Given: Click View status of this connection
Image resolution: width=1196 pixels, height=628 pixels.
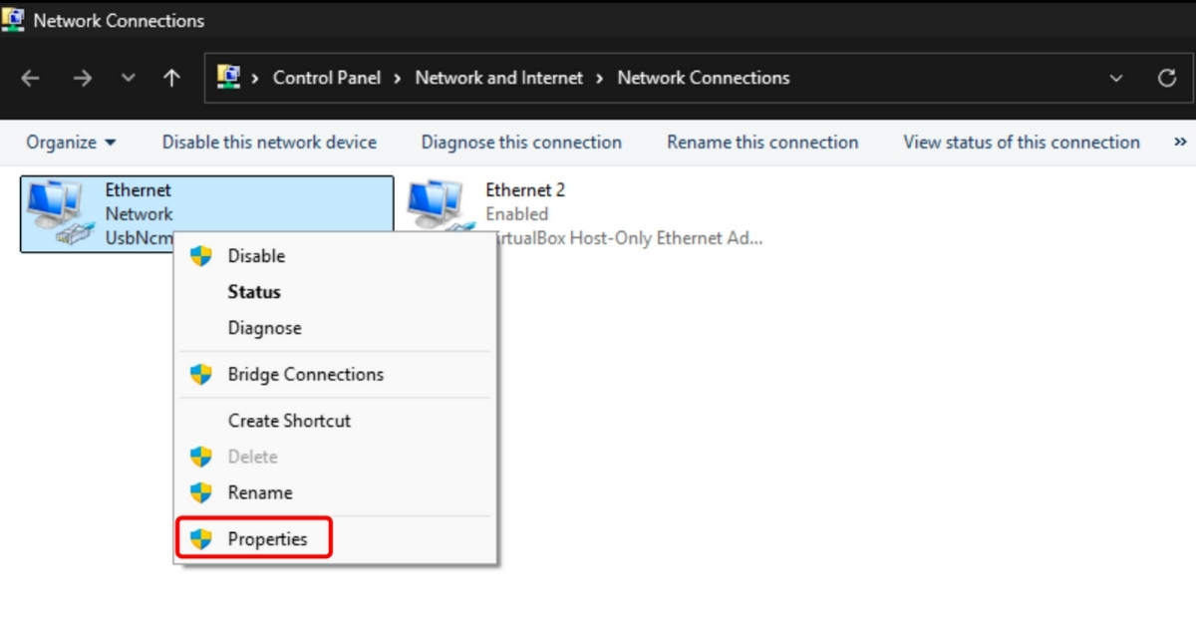Looking at the screenshot, I should [1022, 143].
